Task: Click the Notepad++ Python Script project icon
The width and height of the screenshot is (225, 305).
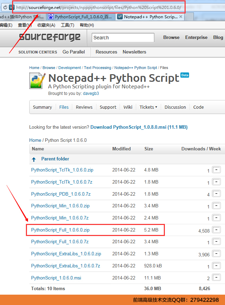Action: [37, 81]
